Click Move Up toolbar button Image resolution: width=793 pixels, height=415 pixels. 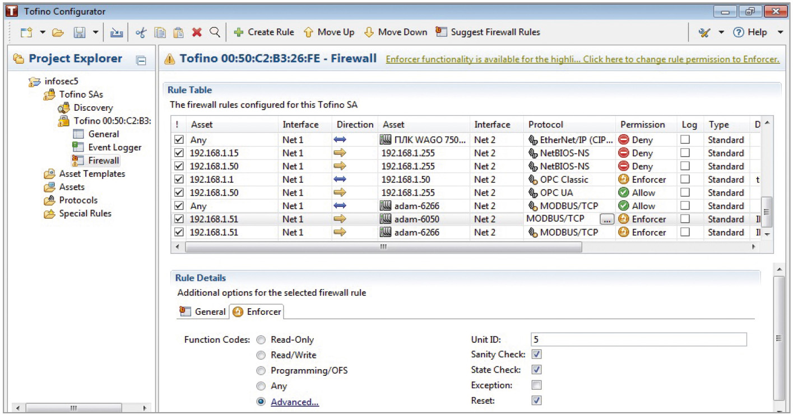click(x=328, y=32)
